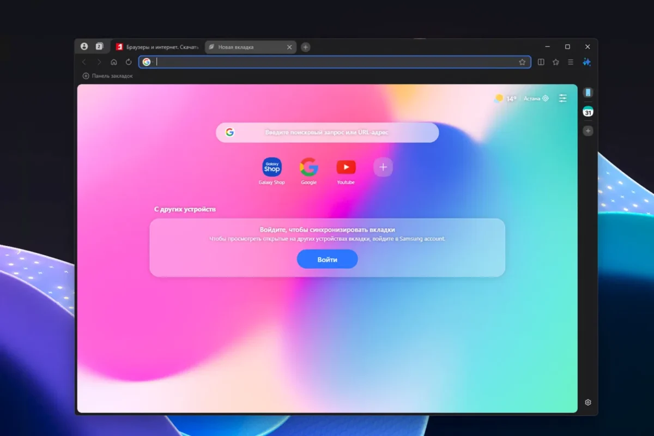Open the user profile icon

tap(84, 46)
